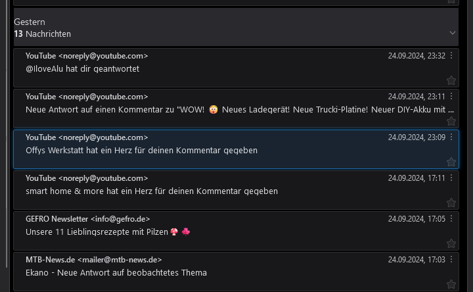This screenshot has height=292, width=473.
Task: Open the '@IloveAlu hat dir geantwortet' email
Action: (x=82, y=68)
